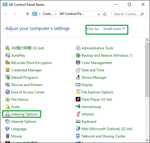The image size is (150, 143).
Task: Expand the address bar history dropdown arrow
Action: coord(99,14)
